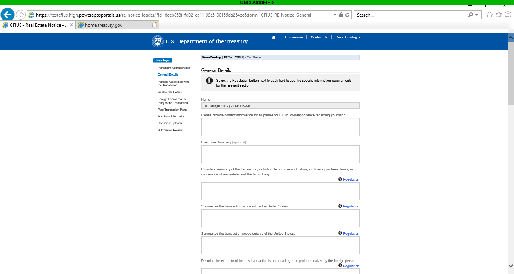Click the contact information text box
The height and width of the screenshot is (274, 514).
[x=280, y=127]
